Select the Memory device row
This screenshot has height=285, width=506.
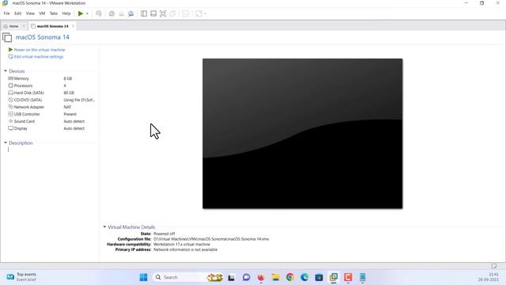[51, 78]
